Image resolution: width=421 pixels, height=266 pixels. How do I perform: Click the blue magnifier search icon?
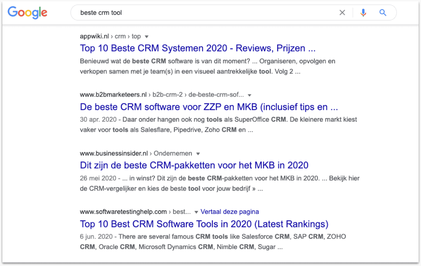(x=383, y=12)
